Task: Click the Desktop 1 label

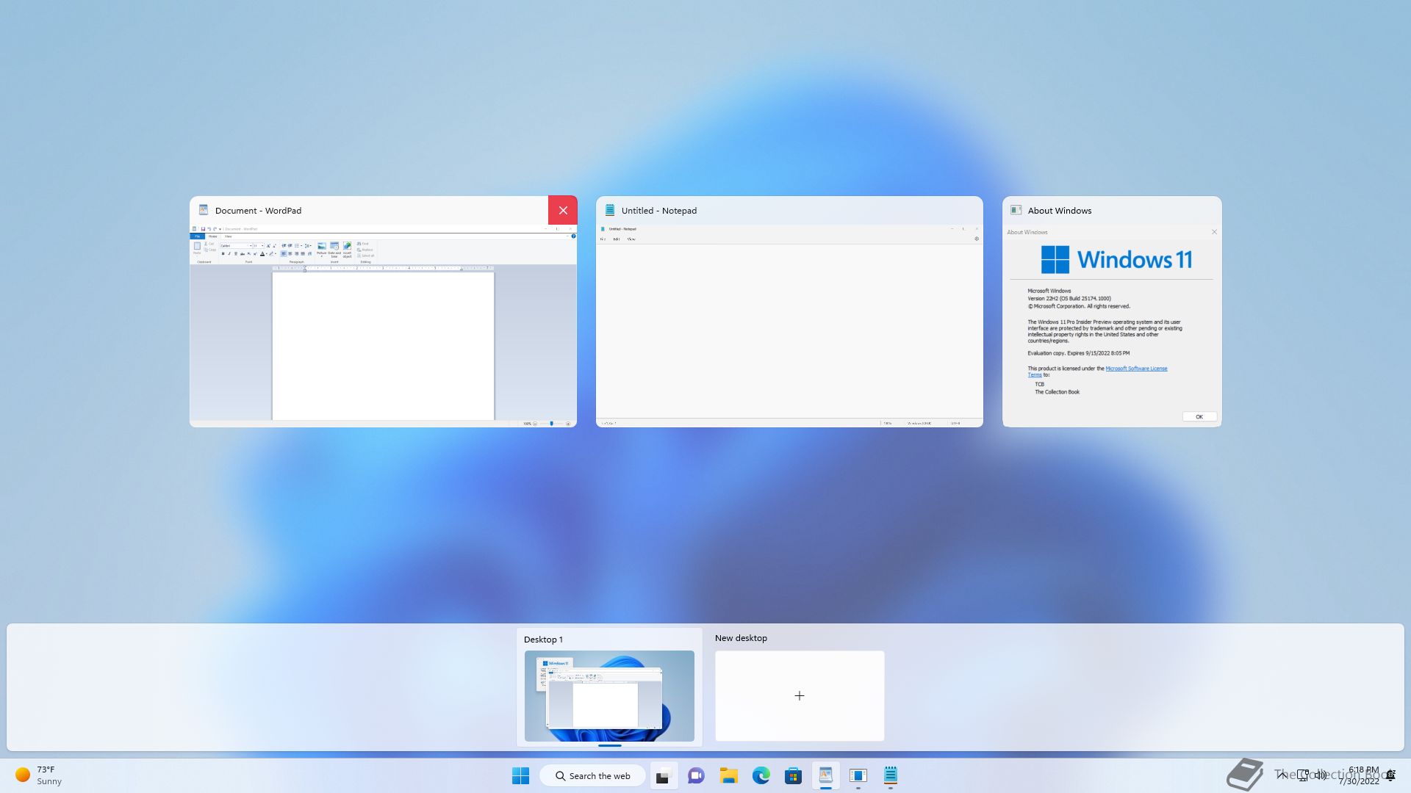Action: (543, 640)
